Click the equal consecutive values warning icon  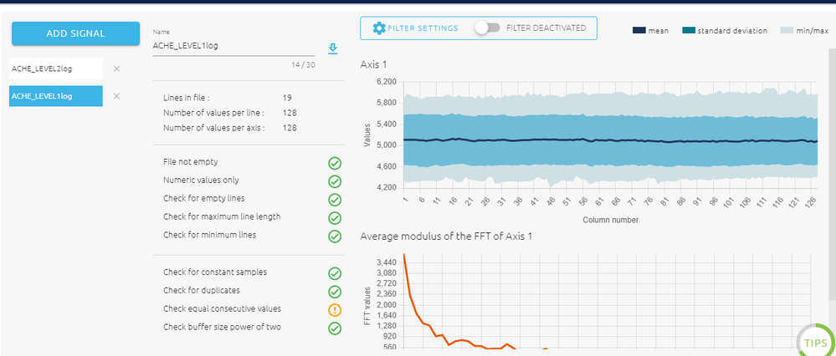(x=335, y=310)
